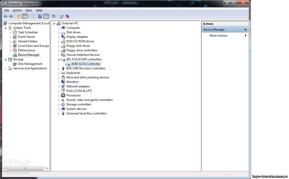Click left arrow of console tree scrollbar
The image size is (289, 179).
pos(5,168)
